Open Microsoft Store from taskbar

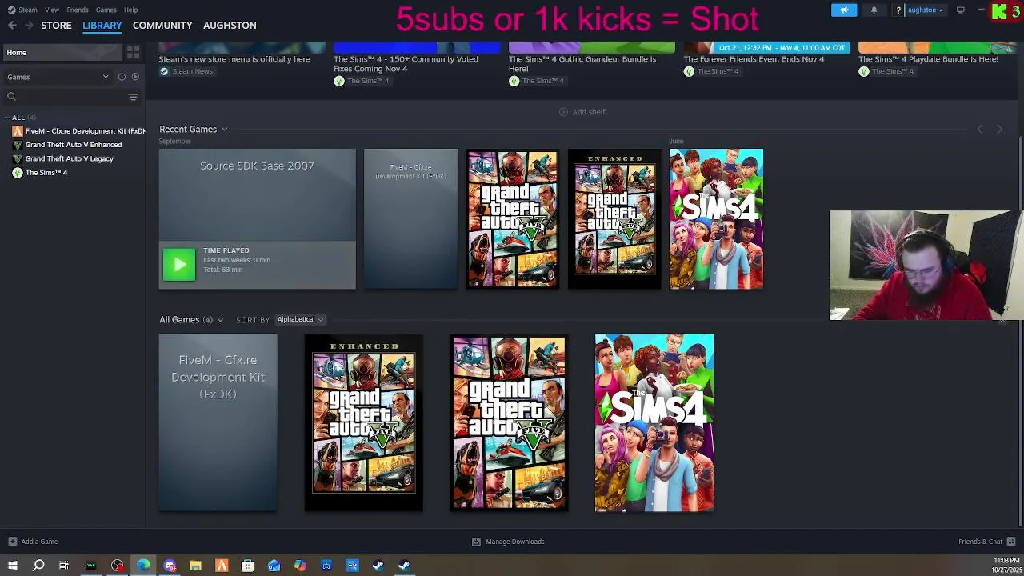(248, 566)
